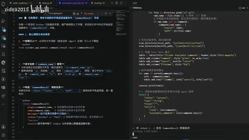The image size is (249, 140).
Task: Select the wsl terminal profile
Action: 242,8
